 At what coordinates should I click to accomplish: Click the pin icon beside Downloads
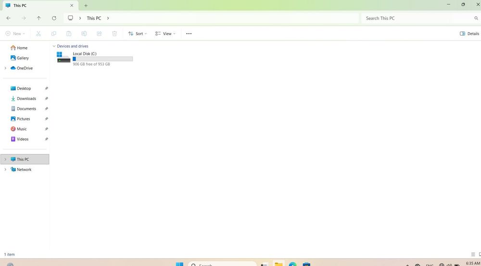coord(46,99)
